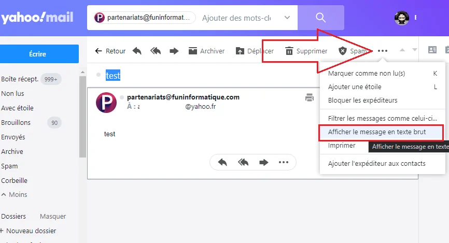Click the sidebar scrollbar

[x=82, y=117]
